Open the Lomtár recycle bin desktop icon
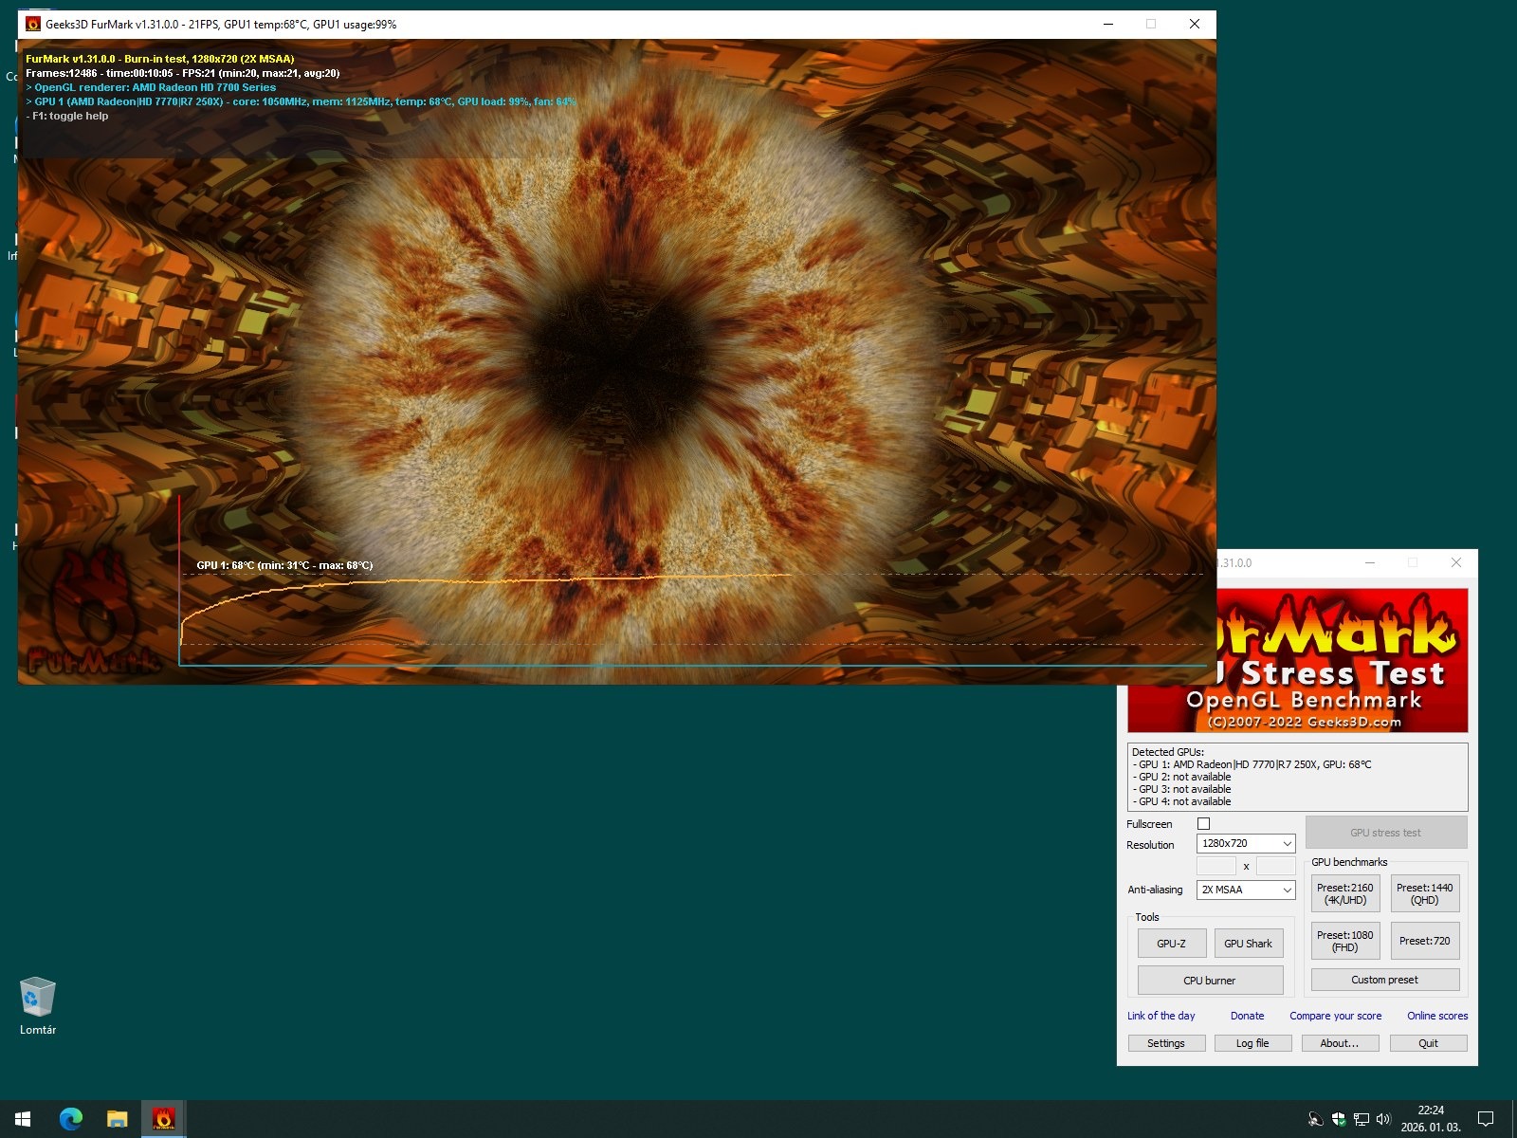Screen dimensions: 1517x1138 38,1006
